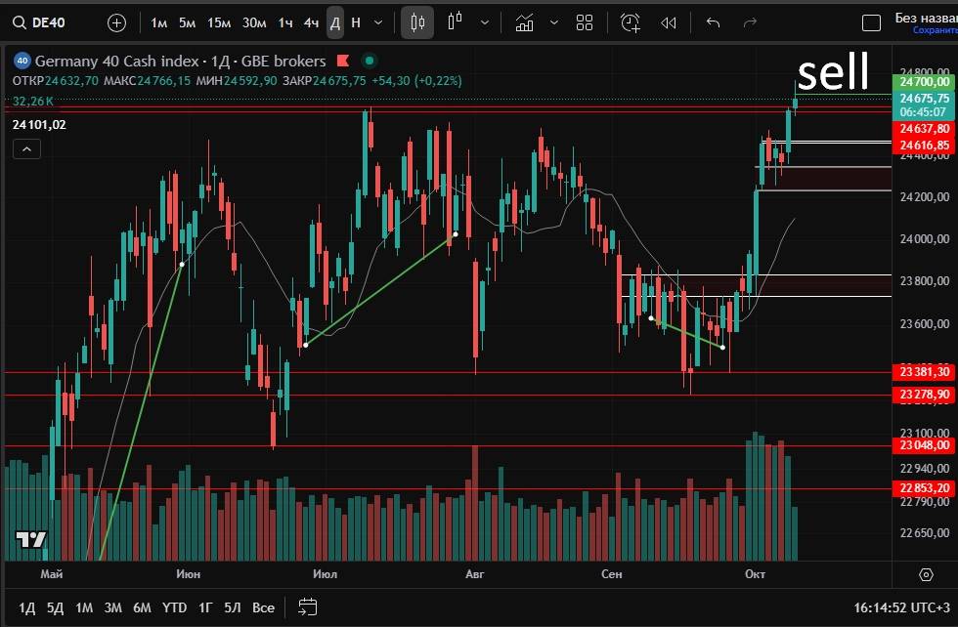Undo the last chart action
The width and height of the screenshot is (958, 627).
tap(713, 21)
